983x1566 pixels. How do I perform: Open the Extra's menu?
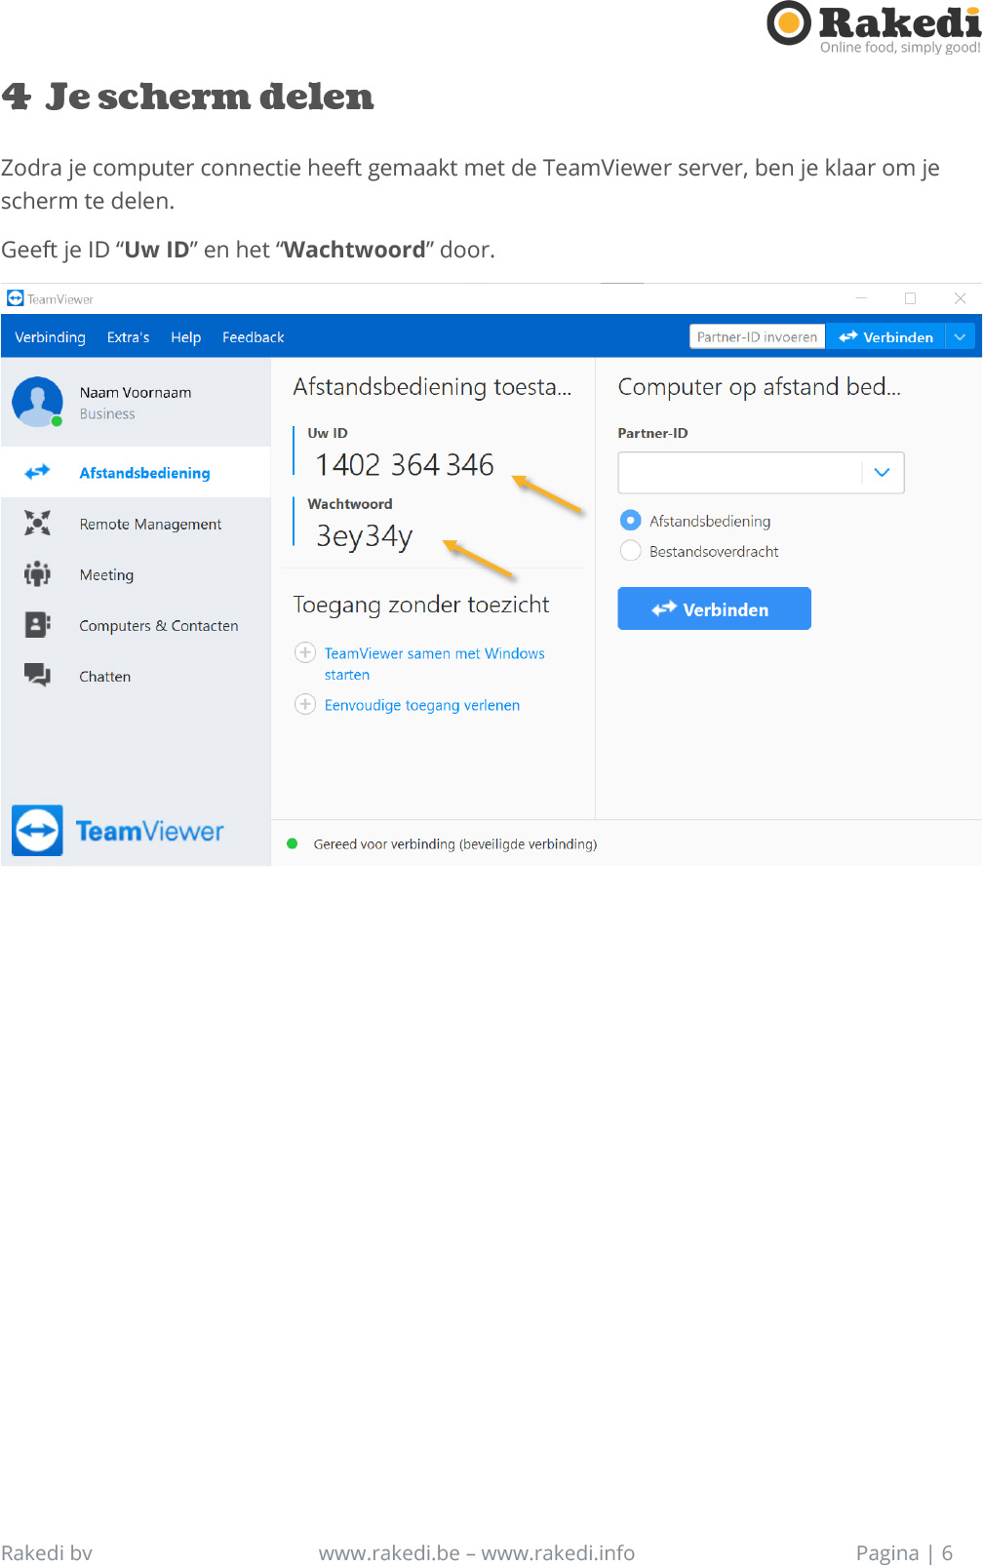coord(128,337)
